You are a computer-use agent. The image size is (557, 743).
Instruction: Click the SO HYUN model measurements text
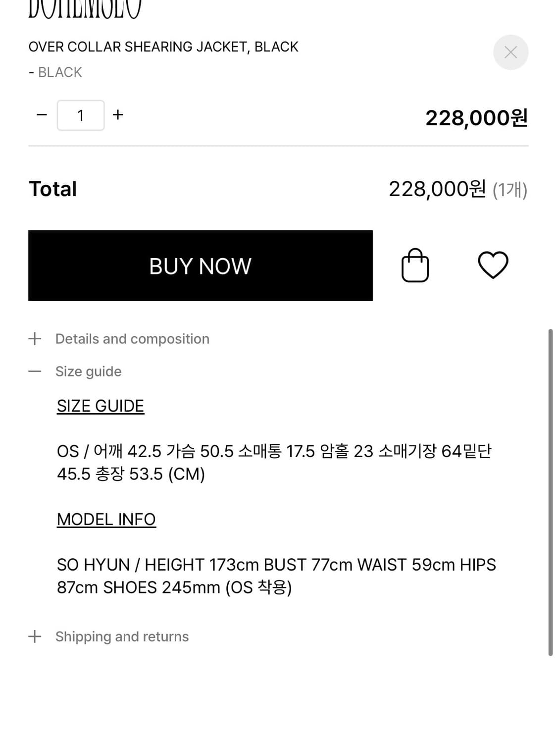tap(276, 576)
